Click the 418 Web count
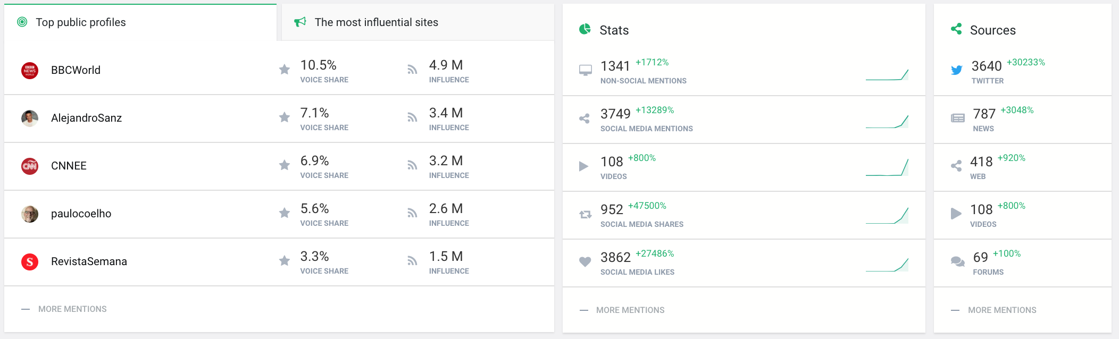This screenshot has height=339, width=1119. click(x=981, y=162)
